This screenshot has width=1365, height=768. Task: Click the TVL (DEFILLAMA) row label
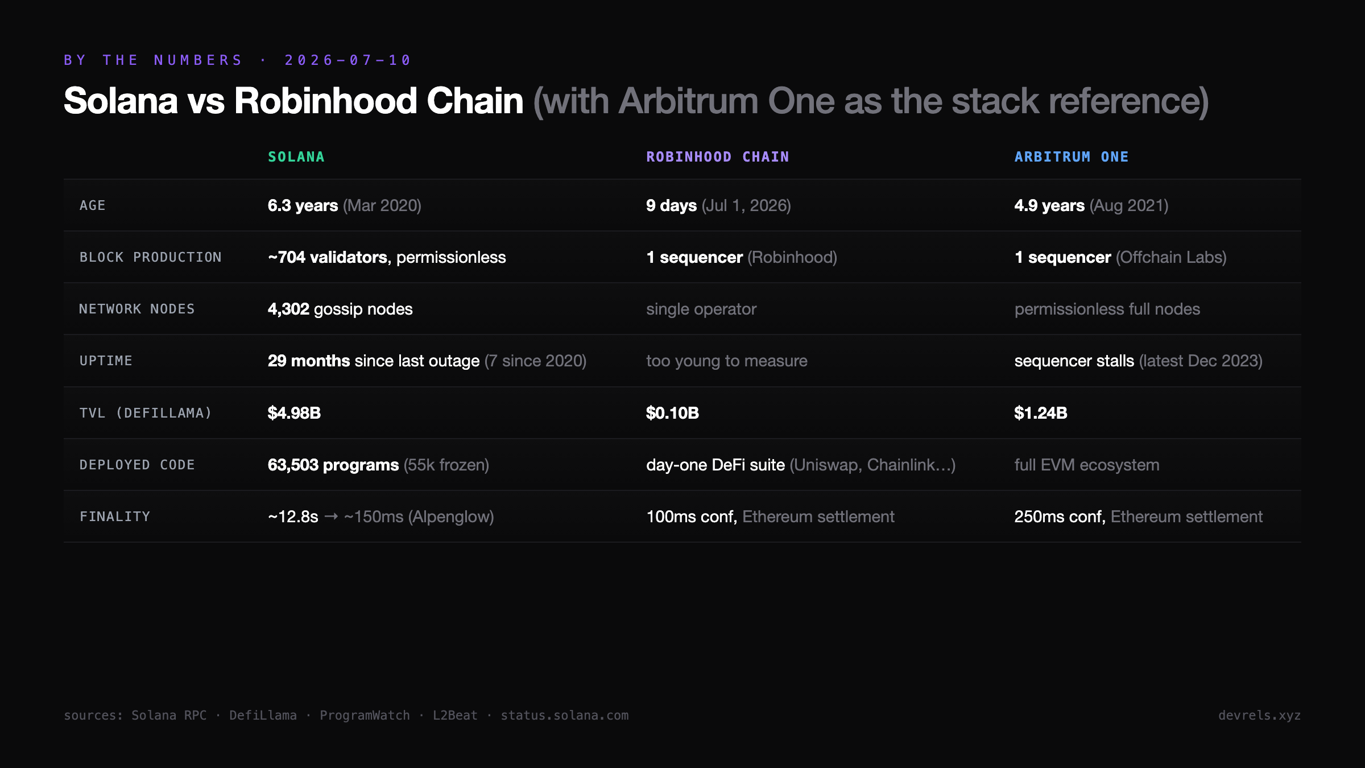click(x=146, y=413)
